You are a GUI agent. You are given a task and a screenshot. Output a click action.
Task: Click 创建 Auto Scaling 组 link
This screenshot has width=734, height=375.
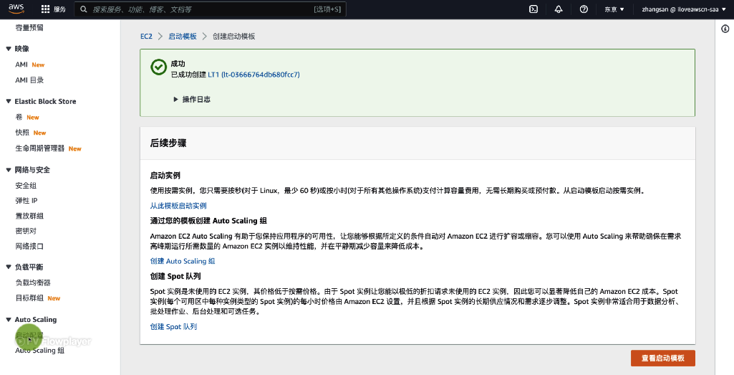183,261
